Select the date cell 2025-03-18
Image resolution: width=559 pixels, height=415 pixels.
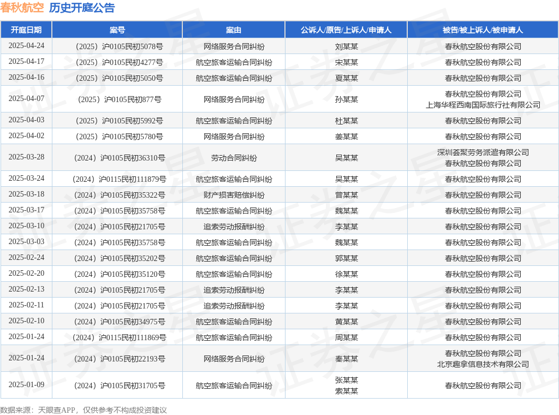(26, 194)
